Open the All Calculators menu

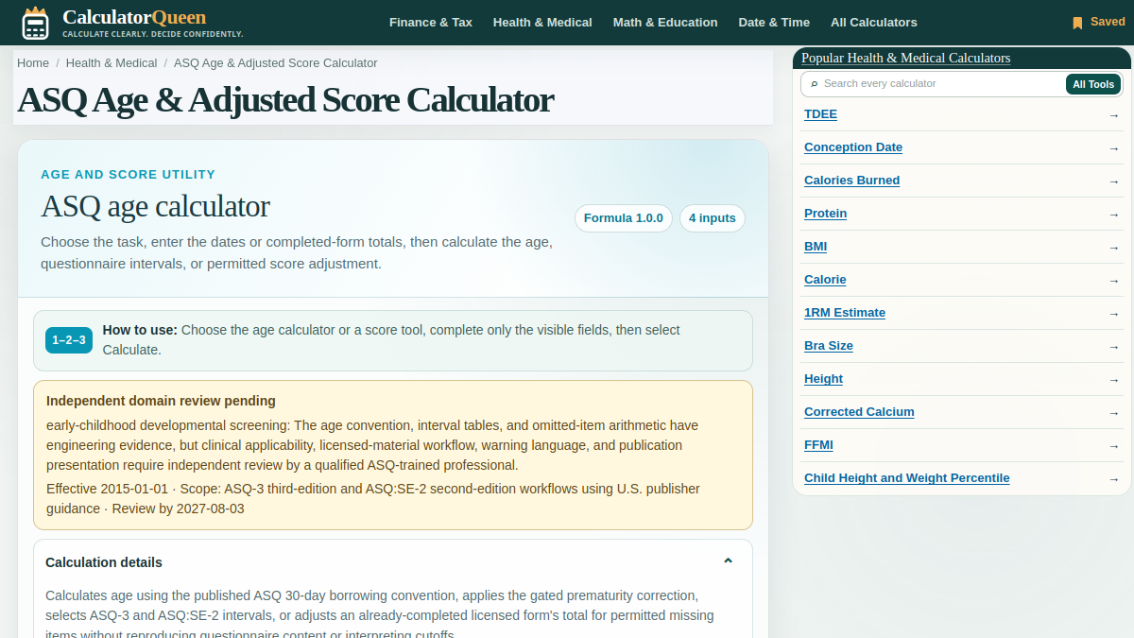coord(874,23)
